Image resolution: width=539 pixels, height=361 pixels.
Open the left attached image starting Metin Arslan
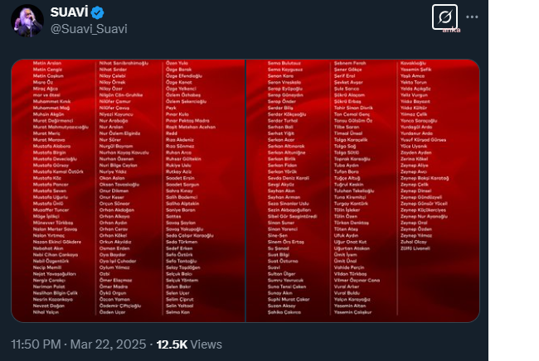pos(129,190)
